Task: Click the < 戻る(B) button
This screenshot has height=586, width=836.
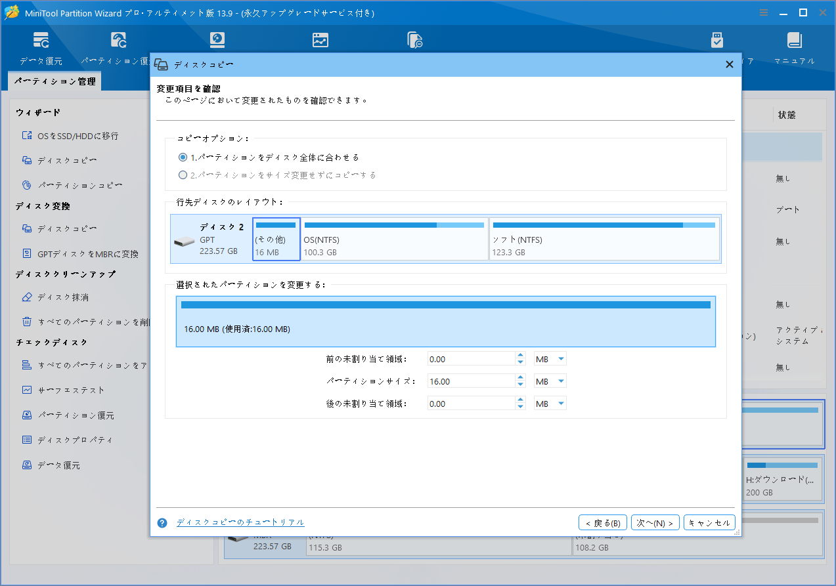Action: coord(603,523)
